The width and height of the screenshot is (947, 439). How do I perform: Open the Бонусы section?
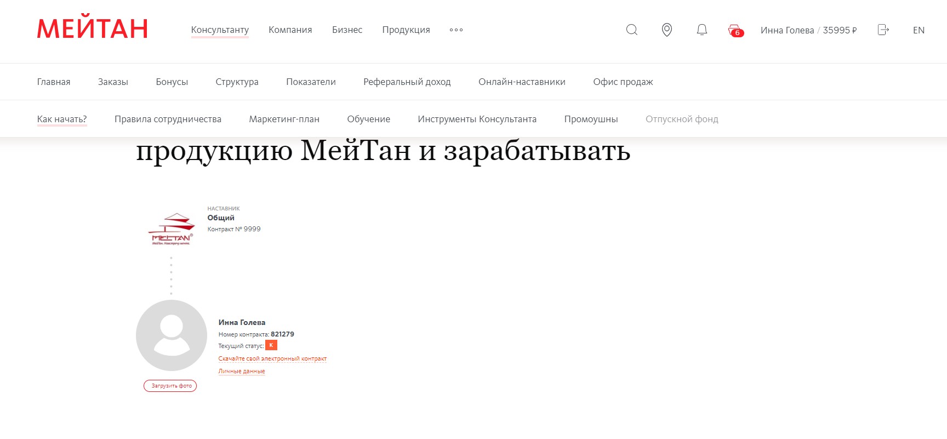pos(172,82)
